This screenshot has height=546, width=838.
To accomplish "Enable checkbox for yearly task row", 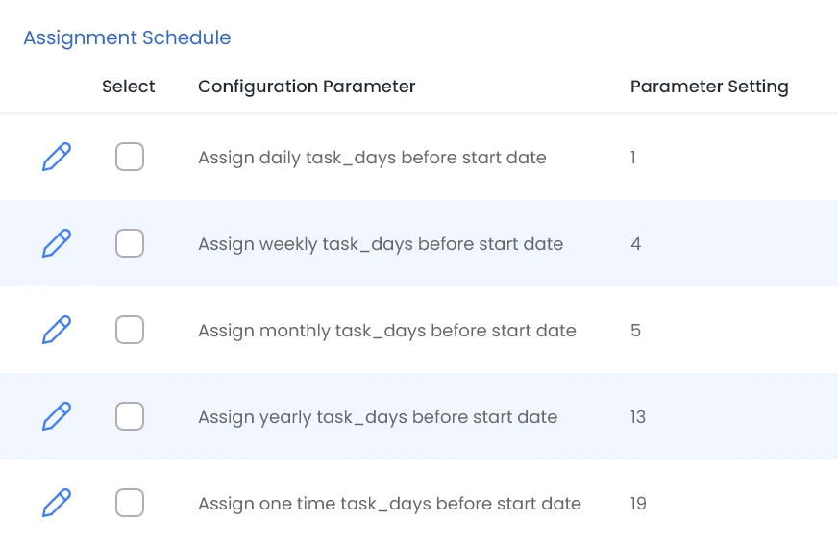I will coord(130,416).
